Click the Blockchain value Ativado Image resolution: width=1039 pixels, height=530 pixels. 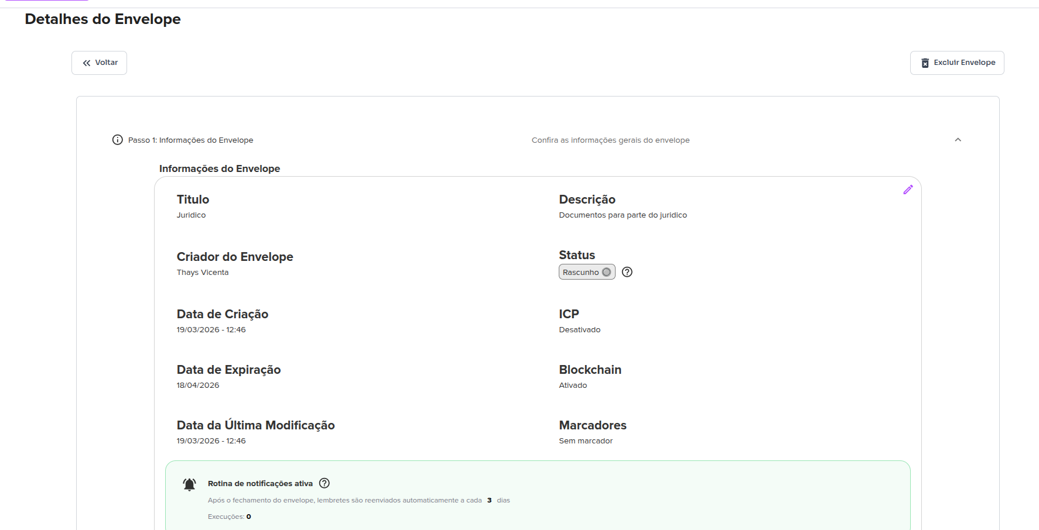pyautogui.click(x=572, y=386)
